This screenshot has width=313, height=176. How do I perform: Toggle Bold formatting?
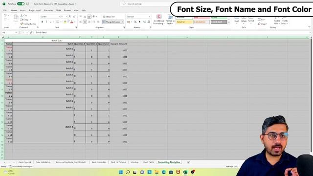[42, 22]
